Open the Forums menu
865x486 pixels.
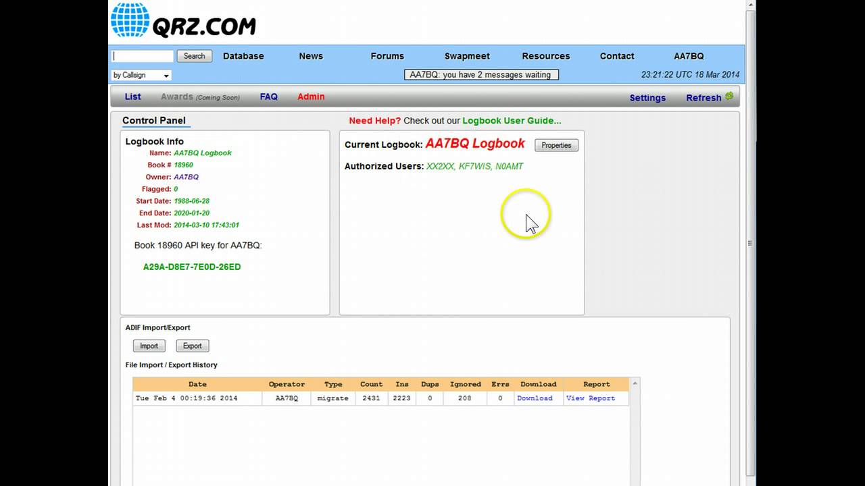(x=387, y=56)
